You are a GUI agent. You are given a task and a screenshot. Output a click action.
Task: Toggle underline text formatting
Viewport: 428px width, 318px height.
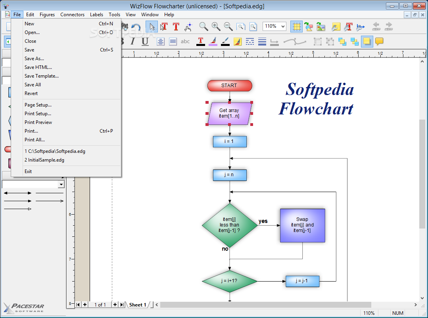click(x=145, y=42)
